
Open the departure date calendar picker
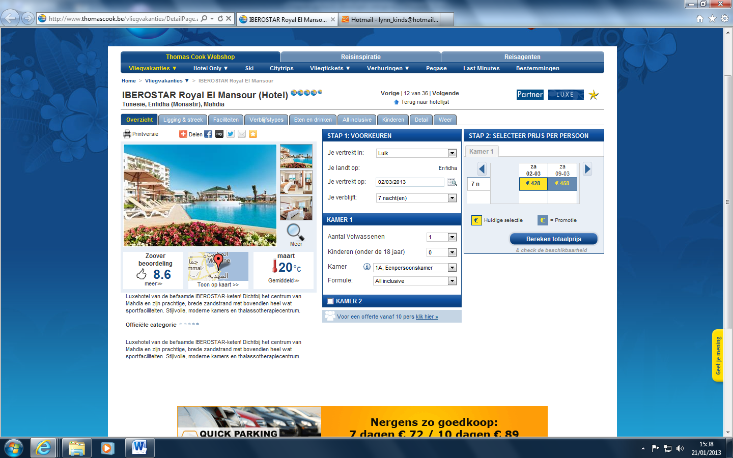tap(452, 182)
